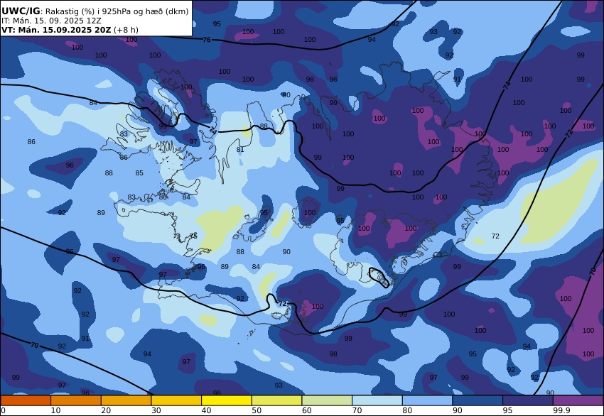Click the color scale tick label '95'
The image size is (604, 416).
click(507, 410)
